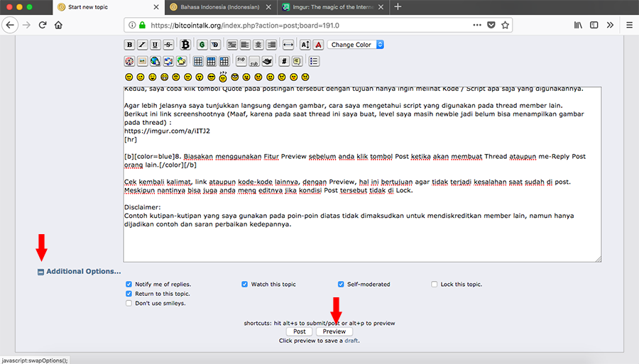Apply the glow text effect
This screenshot has height=364, width=639.
point(202,45)
